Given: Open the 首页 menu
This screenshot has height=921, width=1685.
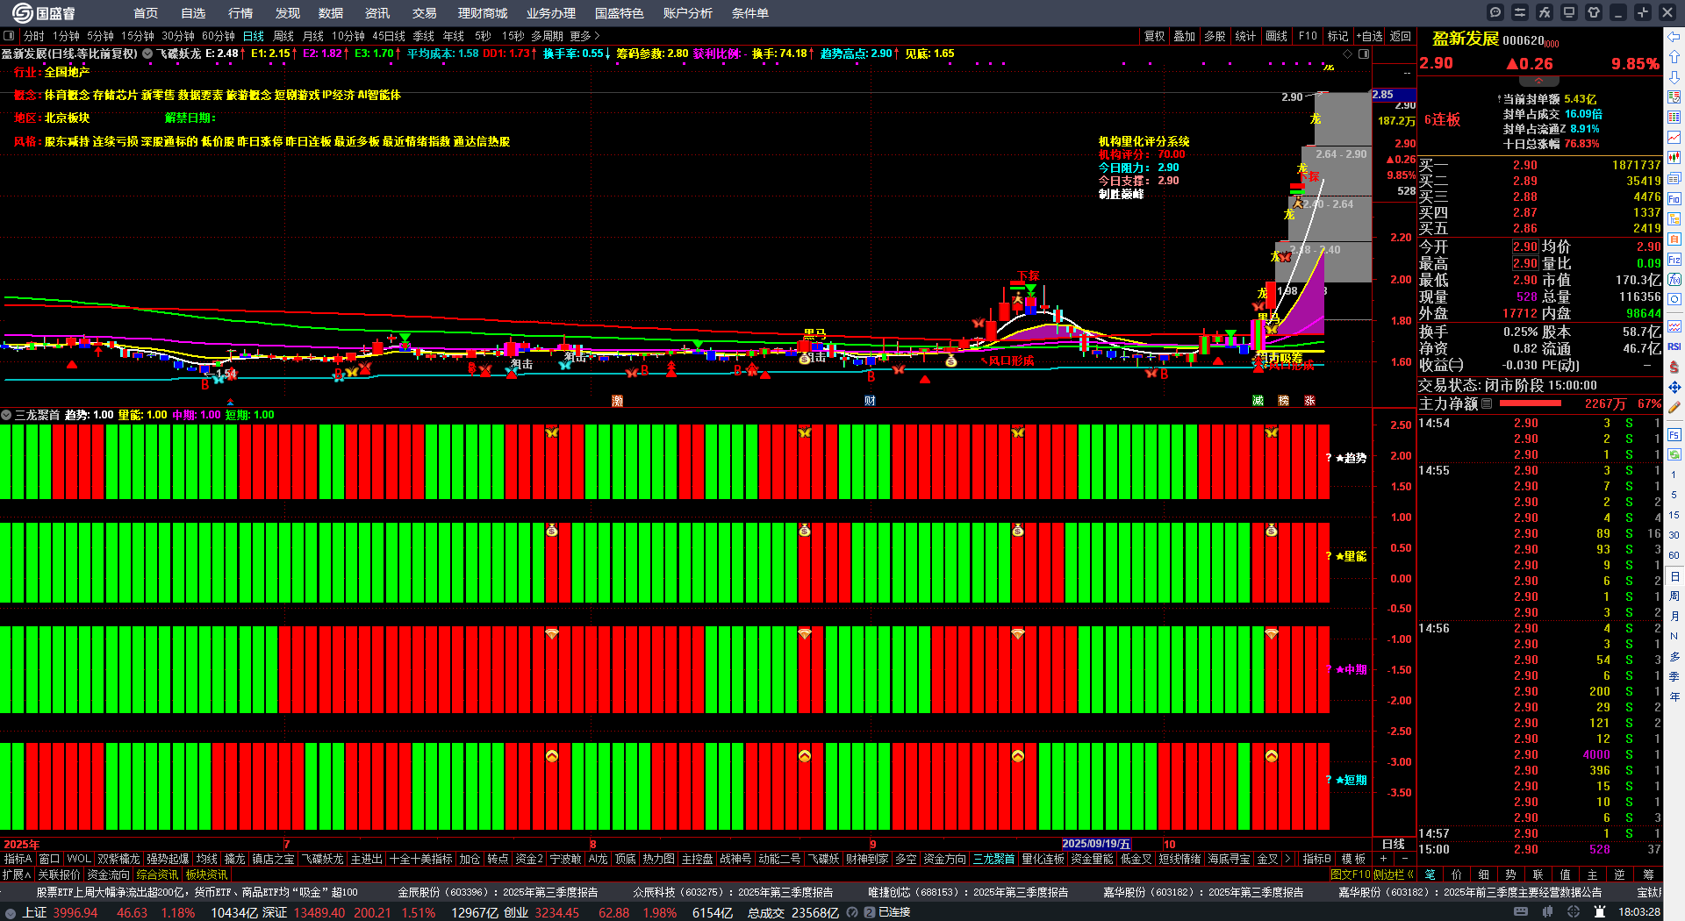Looking at the screenshot, I should [x=146, y=13].
